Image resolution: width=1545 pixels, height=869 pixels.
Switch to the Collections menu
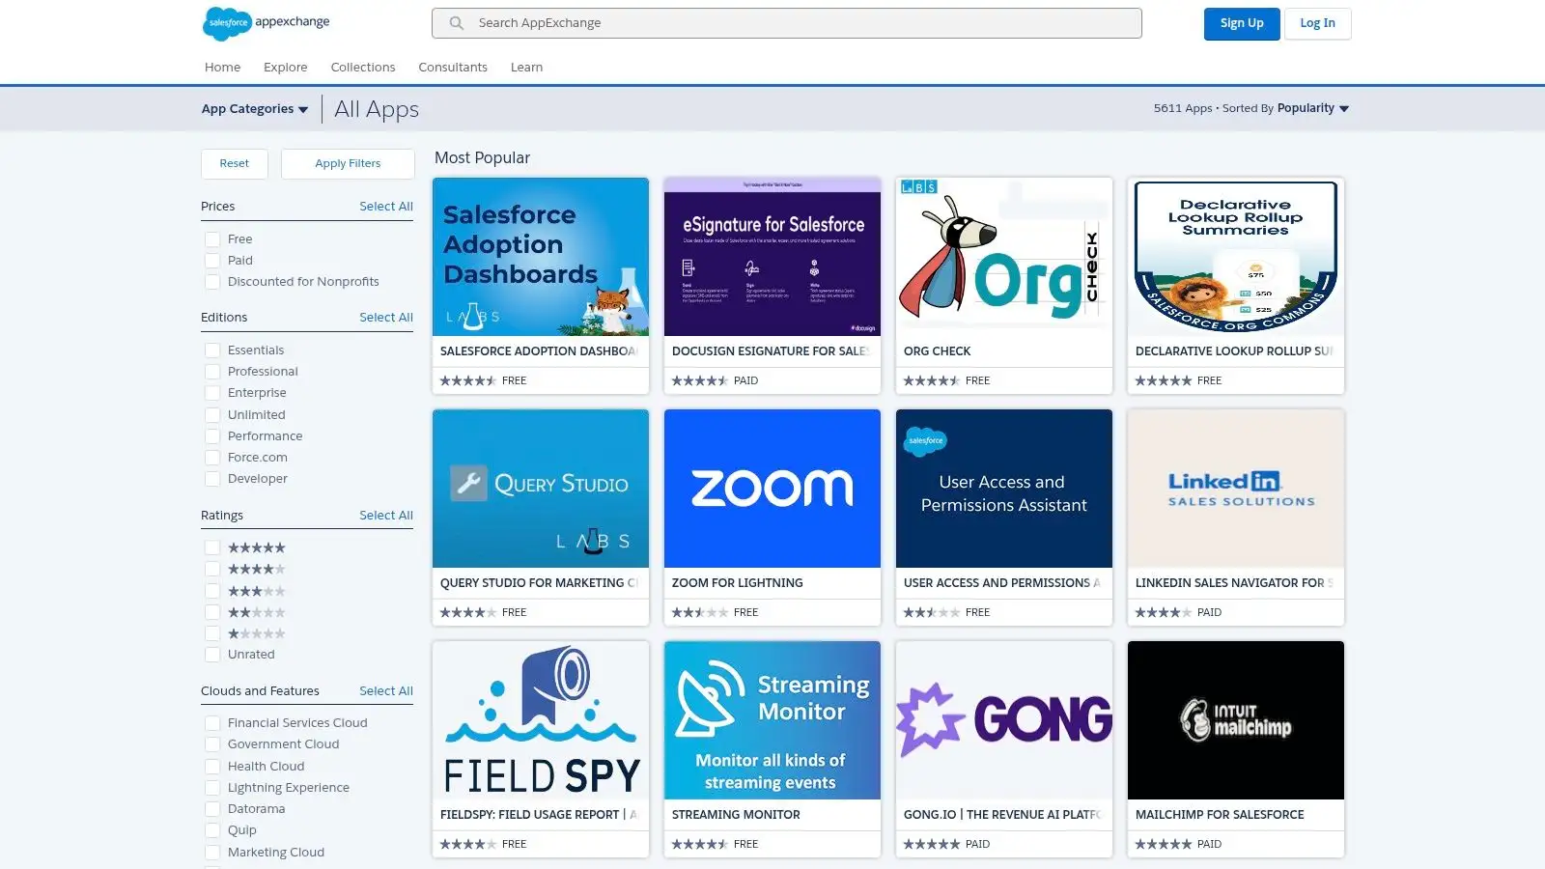coord(363,67)
